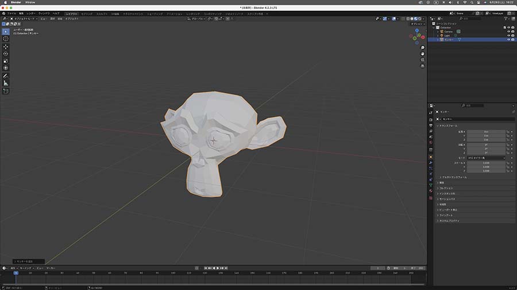
Task: Switch perspective/orthographic grid icon in viewport
Action: [x=422, y=66]
